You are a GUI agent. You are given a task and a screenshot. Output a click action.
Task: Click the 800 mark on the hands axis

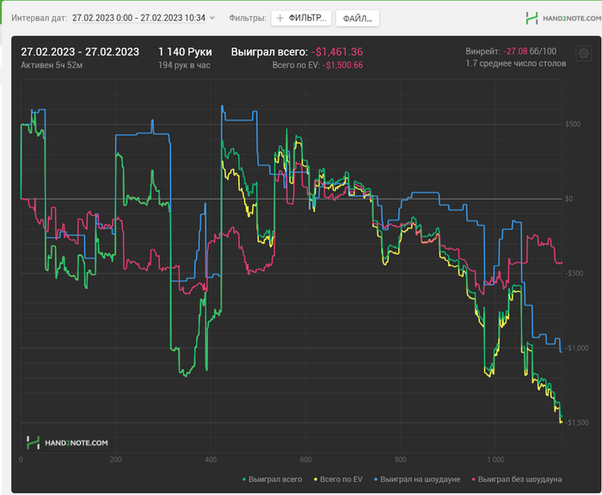click(400, 460)
